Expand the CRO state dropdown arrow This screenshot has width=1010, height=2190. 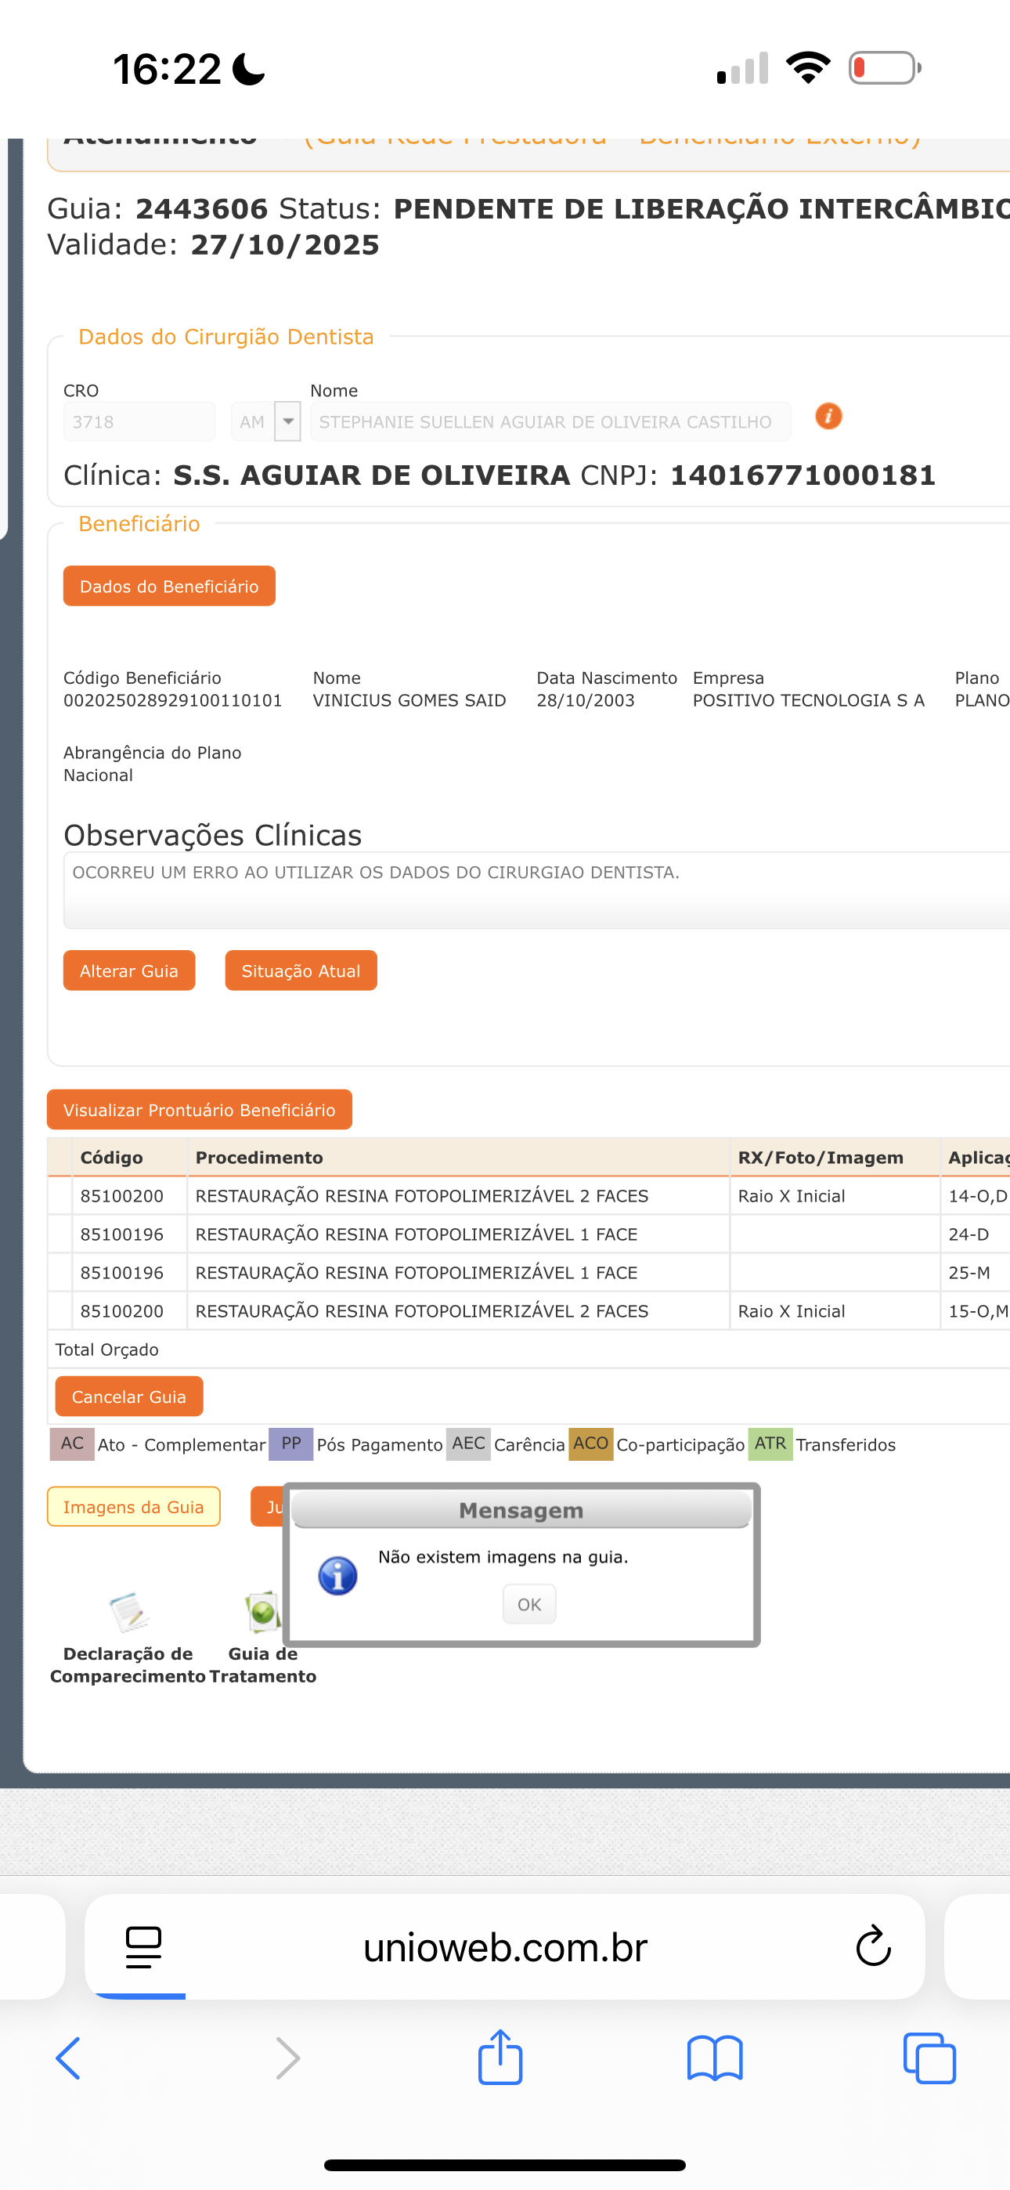coord(288,421)
